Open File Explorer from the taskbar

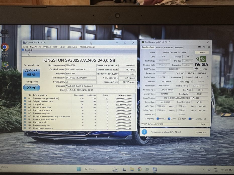point(132,169)
